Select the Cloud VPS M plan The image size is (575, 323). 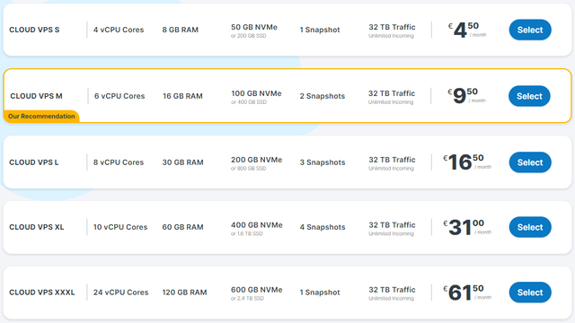pyautogui.click(x=529, y=96)
